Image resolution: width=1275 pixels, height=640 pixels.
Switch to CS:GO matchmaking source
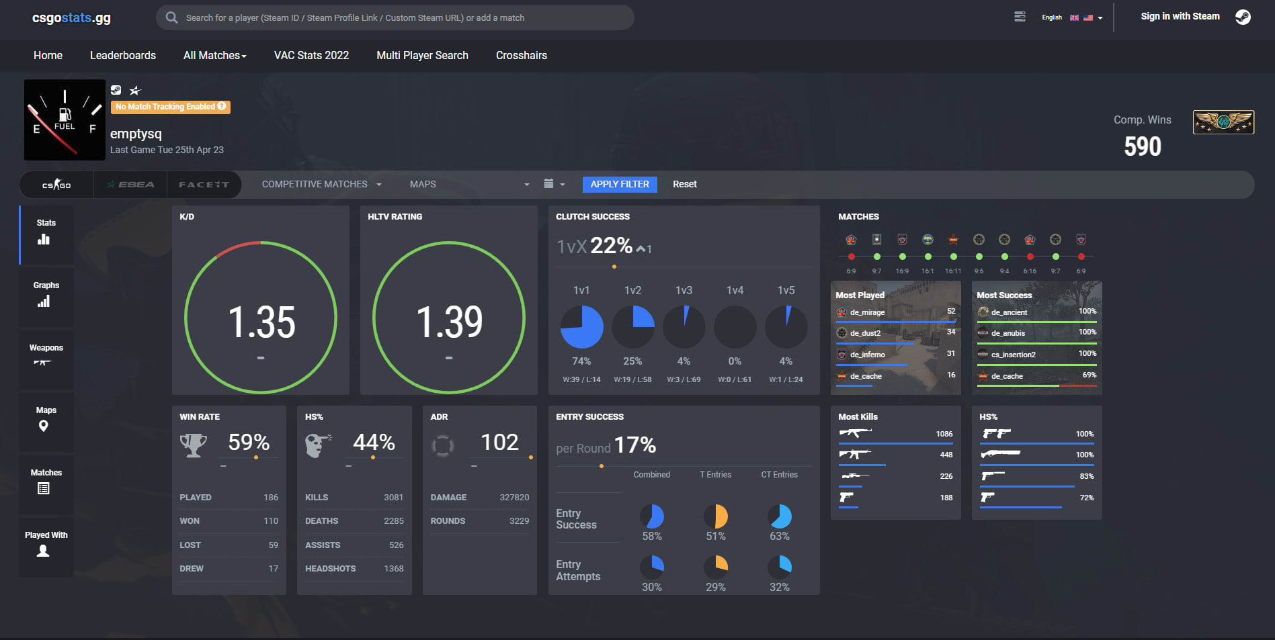pyautogui.click(x=56, y=184)
